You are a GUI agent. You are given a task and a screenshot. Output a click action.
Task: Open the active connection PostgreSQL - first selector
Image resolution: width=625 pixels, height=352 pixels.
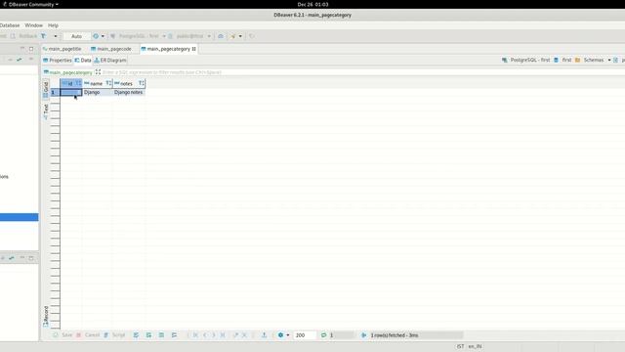[138, 36]
